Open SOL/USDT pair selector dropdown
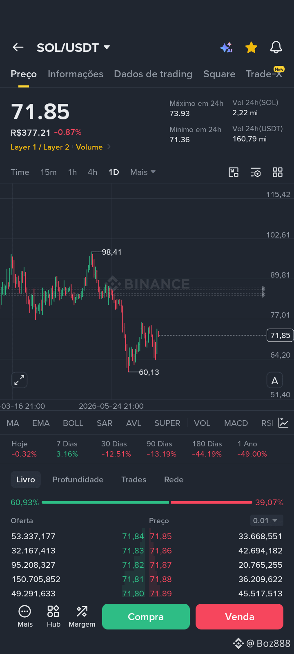294x654 pixels. point(73,47)
